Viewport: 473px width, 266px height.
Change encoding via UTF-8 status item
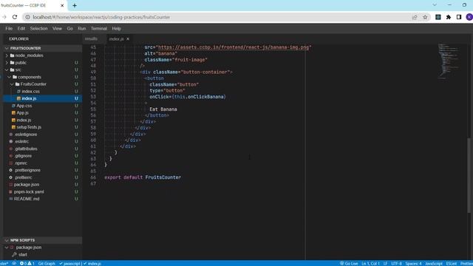(396, 263)
